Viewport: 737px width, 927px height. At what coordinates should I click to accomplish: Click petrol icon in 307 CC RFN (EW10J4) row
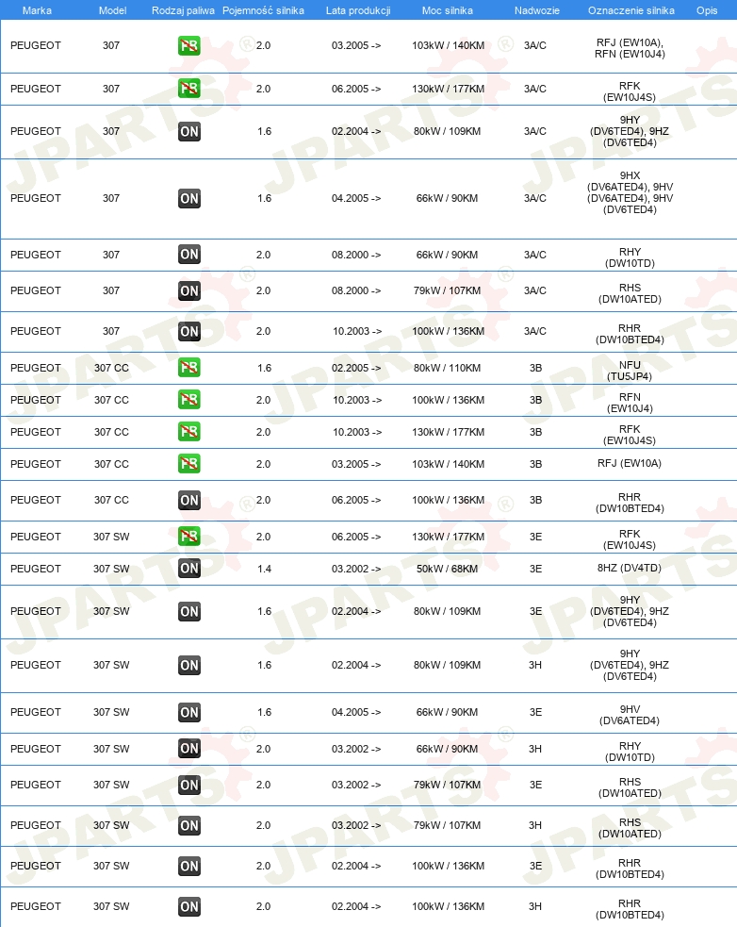coord(189,400)
